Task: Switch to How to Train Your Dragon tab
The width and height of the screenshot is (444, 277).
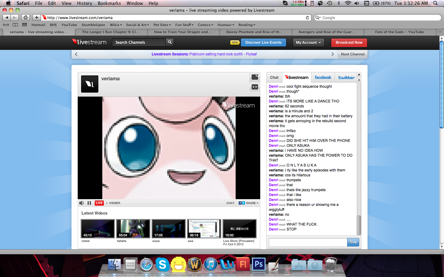Action: [183, 32]
